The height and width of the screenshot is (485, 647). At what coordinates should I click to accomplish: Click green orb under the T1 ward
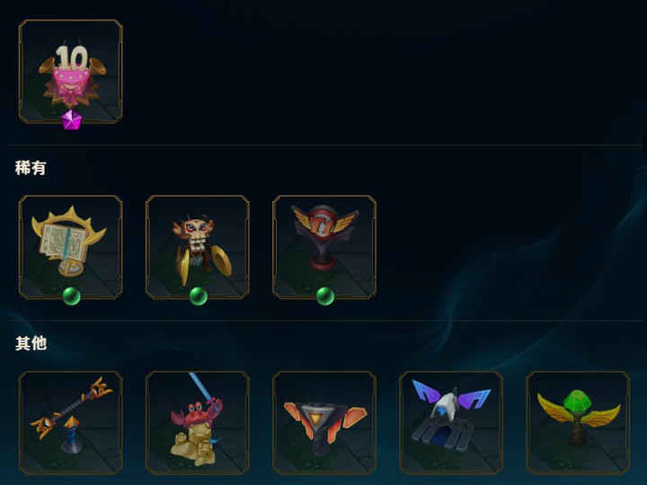coord(324,296)
